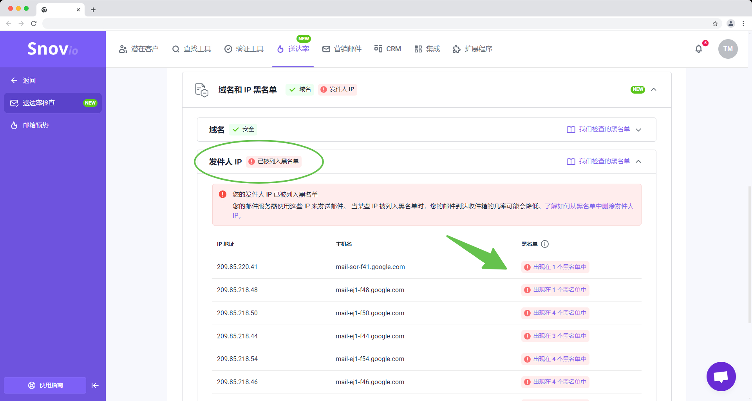Image resolution: width=752 pixels, height=401 pixels.
Task: Click the info icon beside 黑名单 column
Action: pyautogui.click(x=545, y=244)
